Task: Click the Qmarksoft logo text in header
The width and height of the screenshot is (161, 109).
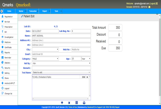Action: click(23, 5)
